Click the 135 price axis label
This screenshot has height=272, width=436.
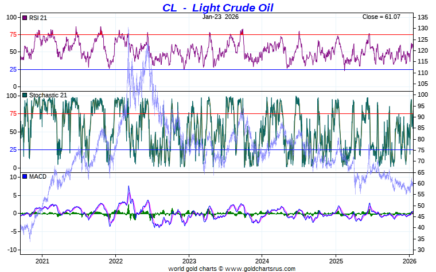(423, 17)
